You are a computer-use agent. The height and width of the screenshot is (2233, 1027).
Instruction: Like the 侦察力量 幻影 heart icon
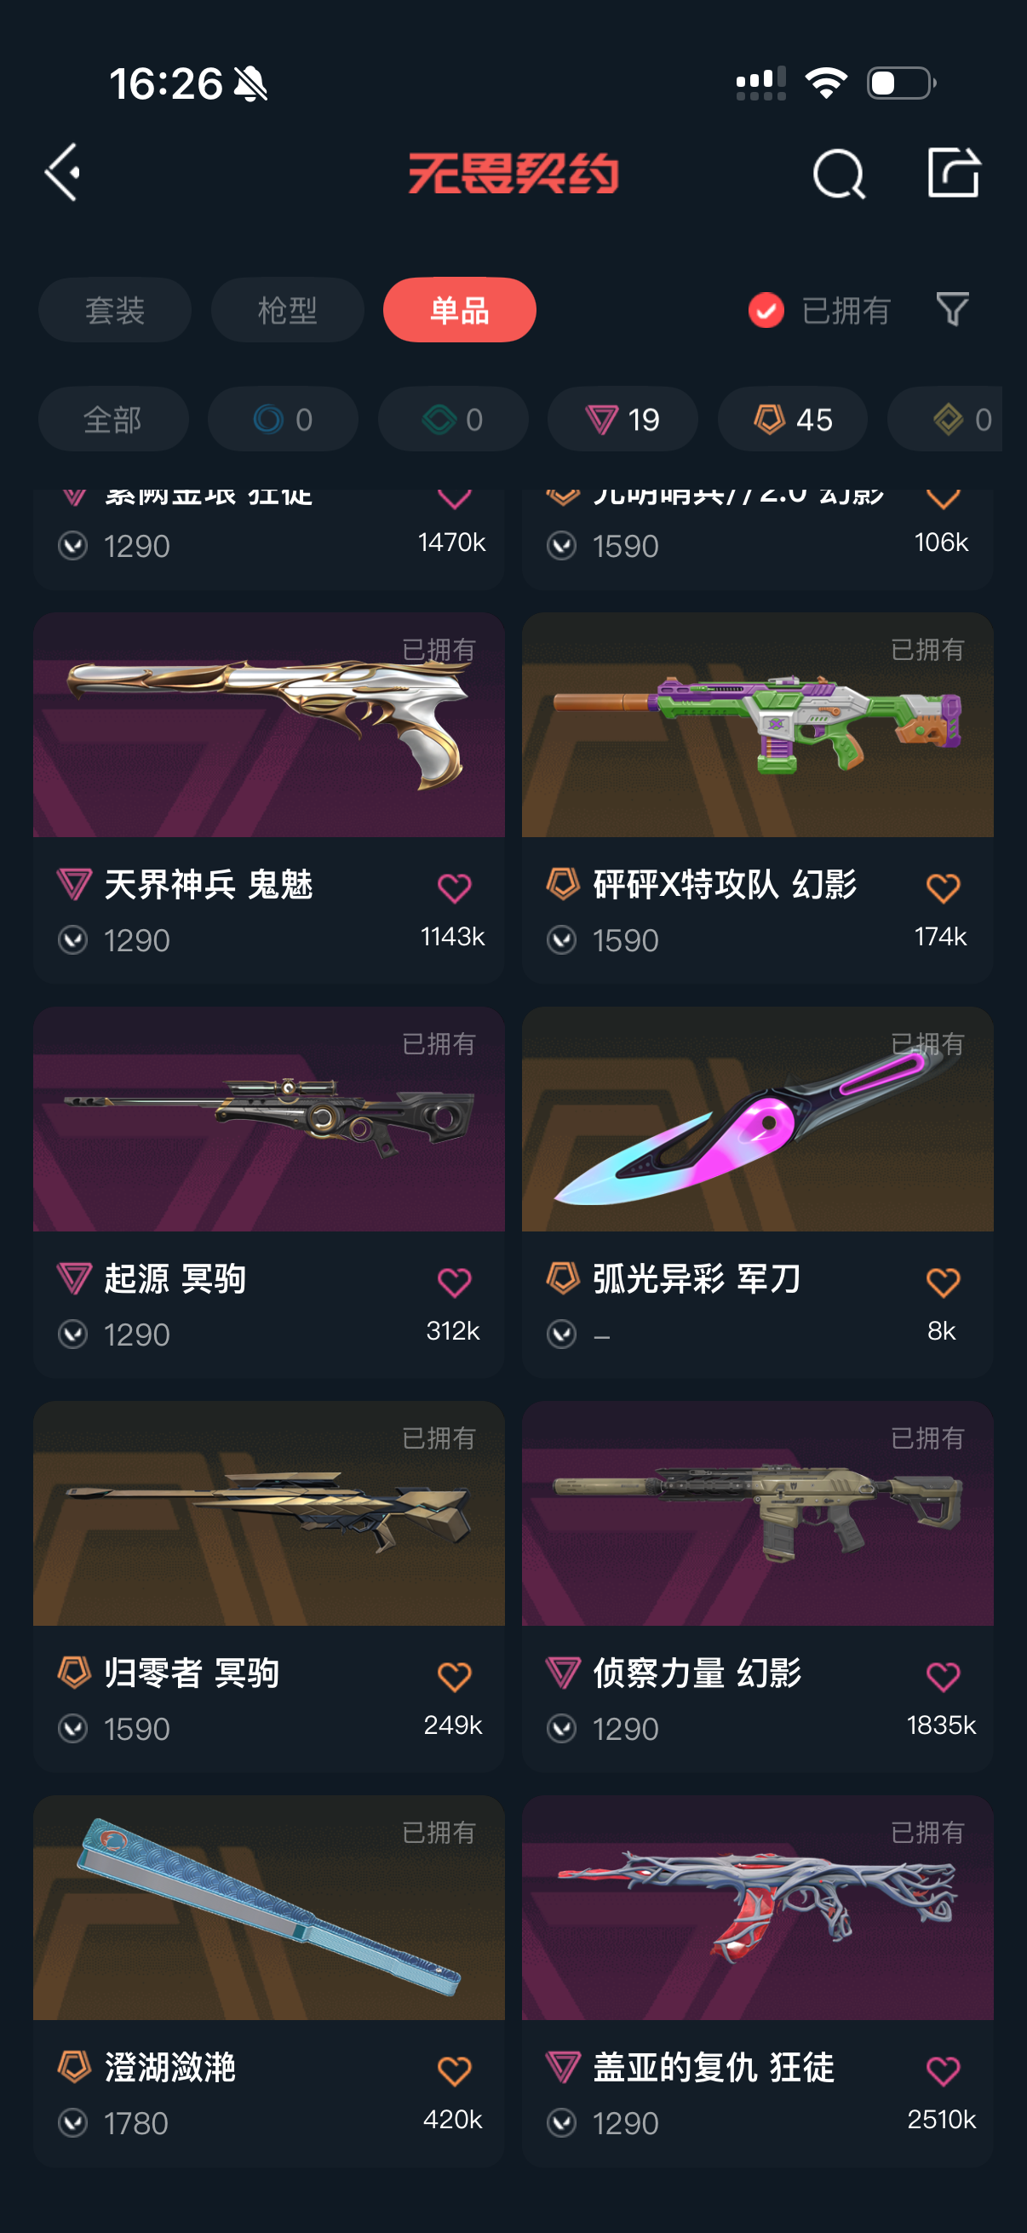[943, 1676]
